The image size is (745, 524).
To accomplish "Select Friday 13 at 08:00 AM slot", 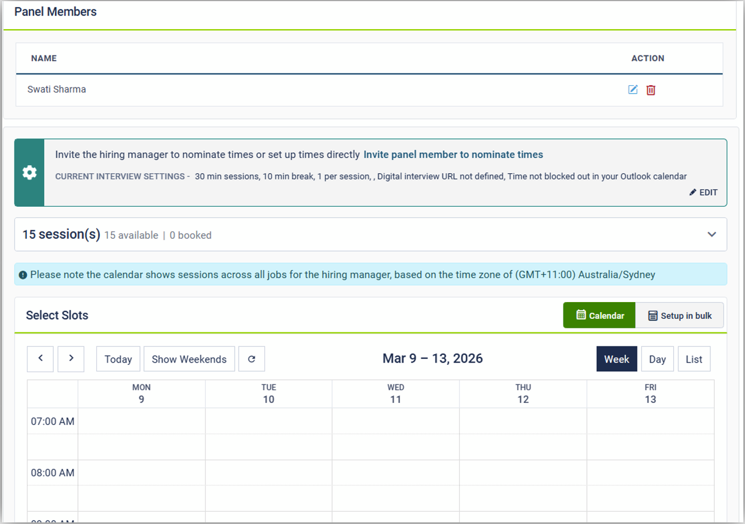I will click(x=650, y=472).
